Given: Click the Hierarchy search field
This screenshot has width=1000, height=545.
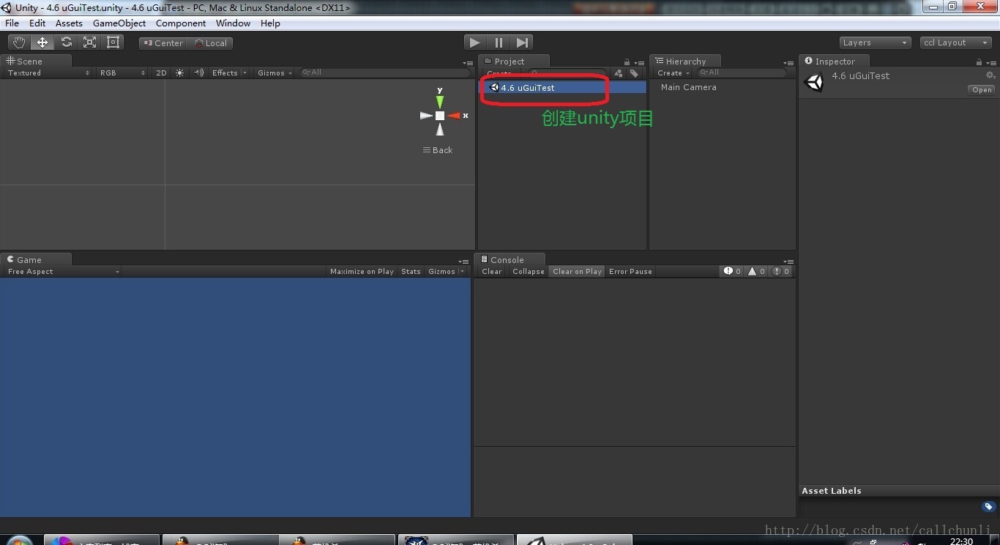Looking at the screenshot, I should (x=742, y=73).
